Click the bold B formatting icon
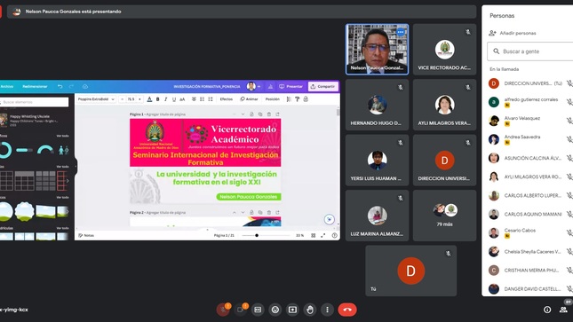 tap(158, 99)
